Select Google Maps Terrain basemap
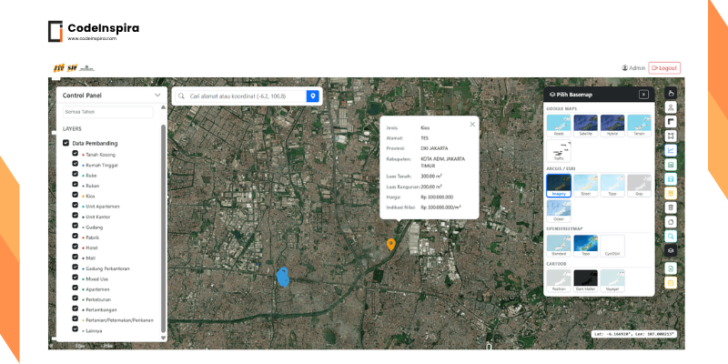This screenshot has width=728, height=364. click(x=640, y=126)
